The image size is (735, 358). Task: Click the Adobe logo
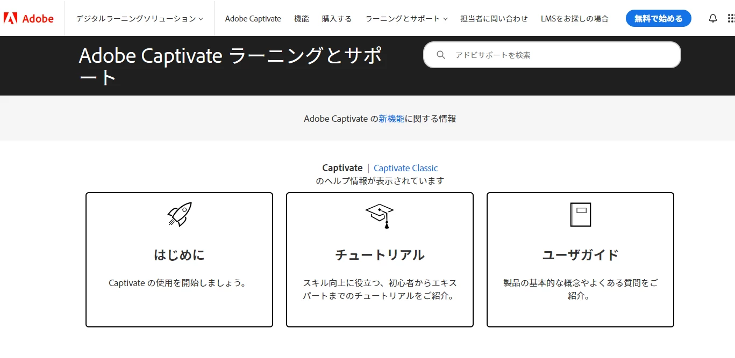click(x=28, y=18)
